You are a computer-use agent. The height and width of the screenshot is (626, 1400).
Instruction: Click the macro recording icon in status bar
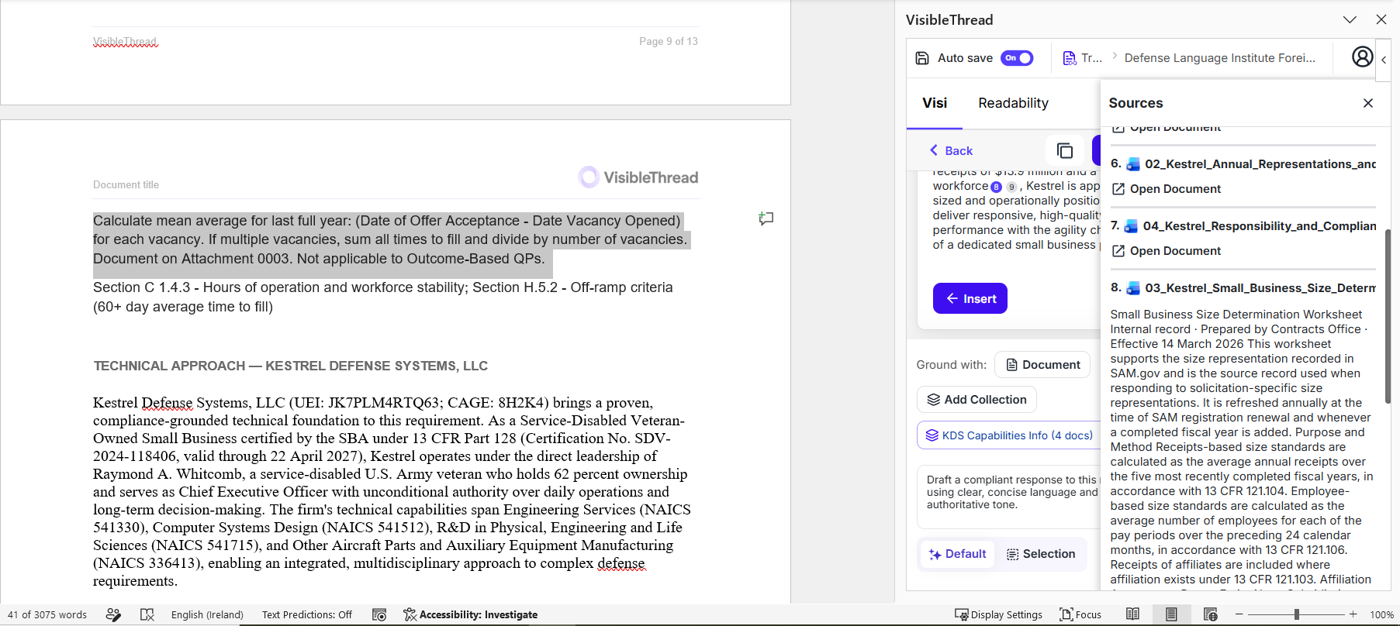[x=379, y=614]
